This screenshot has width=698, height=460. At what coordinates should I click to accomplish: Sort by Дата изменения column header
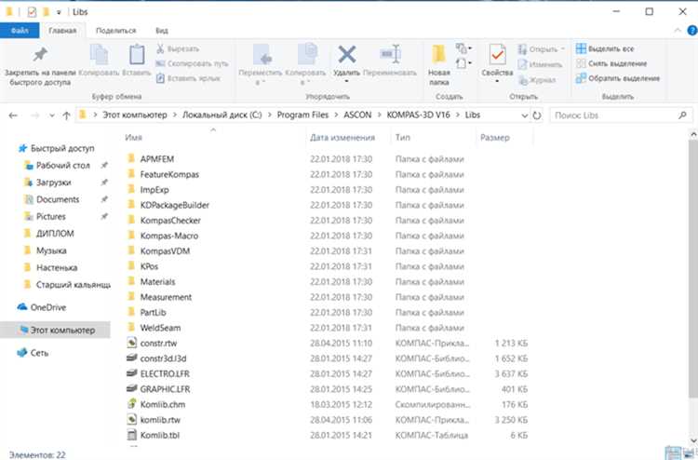[x=342, y=138]
